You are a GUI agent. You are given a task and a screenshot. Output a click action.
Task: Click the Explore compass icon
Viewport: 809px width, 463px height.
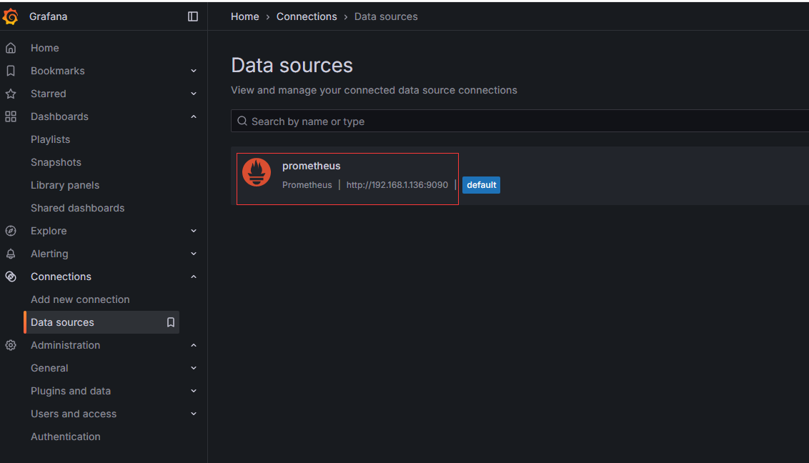point(11,231)
